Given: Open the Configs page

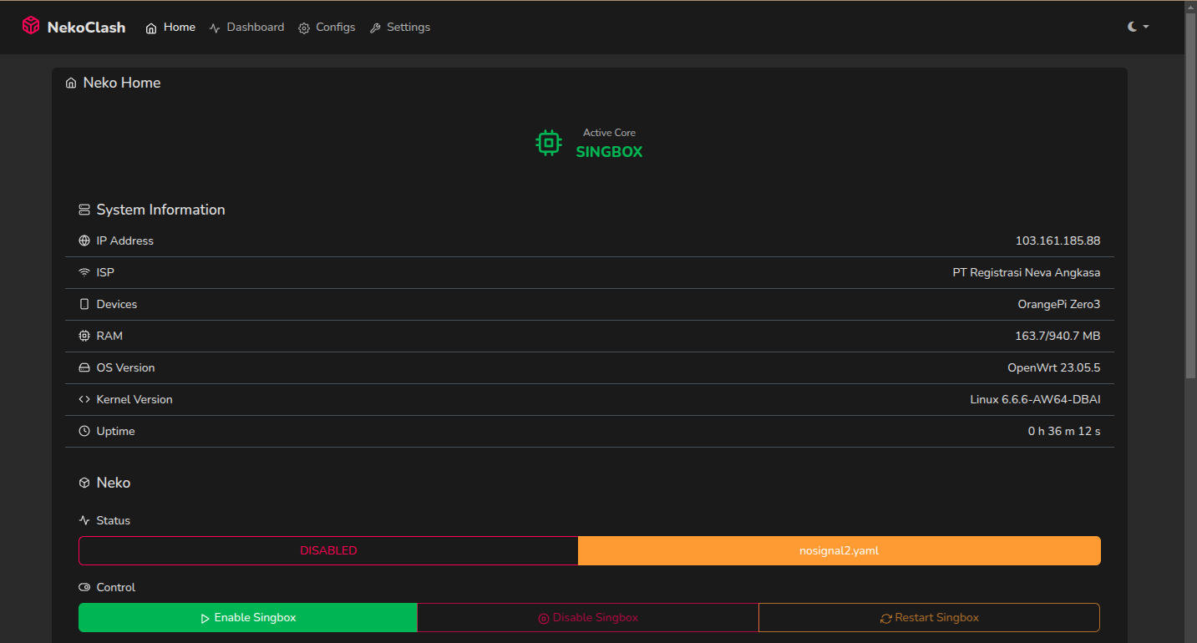Looking at the screenshot, I should pyautogui.click(x=327, y=28).
